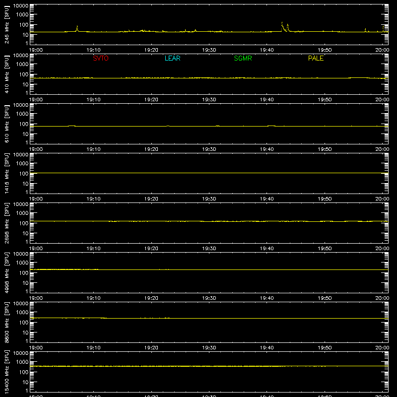Viewport: 397px width, 397px height.
Task: Click 19:00 tick label under 2695 MHz plot
Action: [x=36, y=249]
